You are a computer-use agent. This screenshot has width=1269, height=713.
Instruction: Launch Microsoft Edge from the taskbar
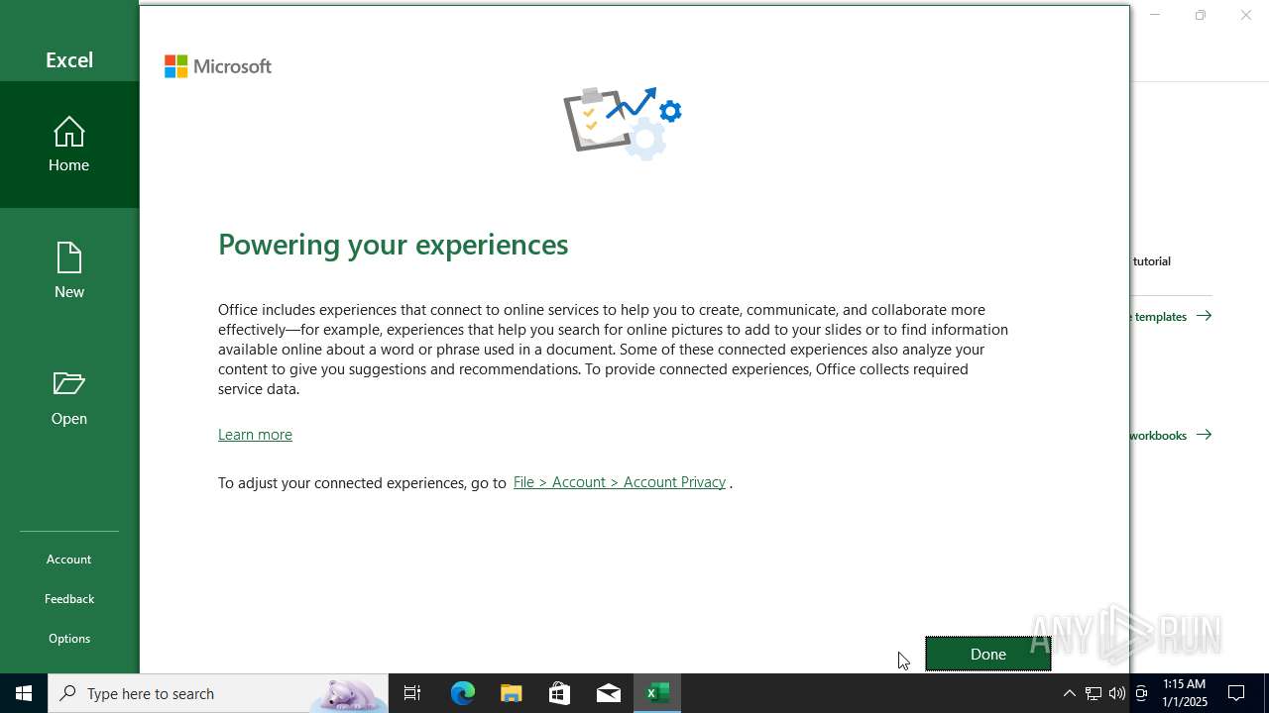click(x=463, y=693)
